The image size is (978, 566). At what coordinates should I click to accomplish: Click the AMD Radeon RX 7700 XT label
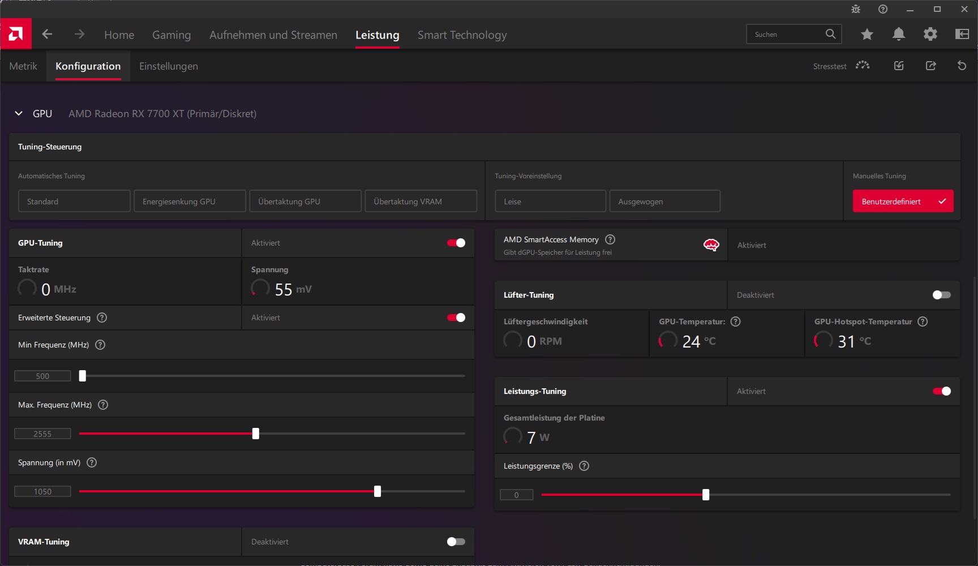point(162,114)
